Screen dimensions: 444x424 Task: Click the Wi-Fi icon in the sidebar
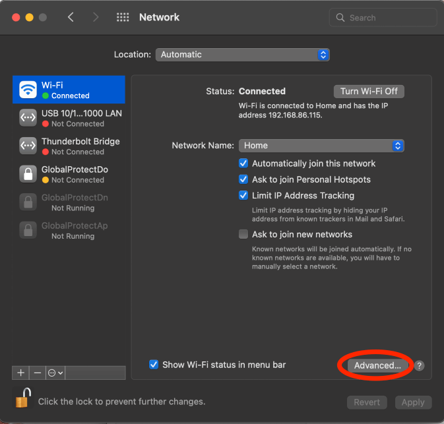(28, 90)
